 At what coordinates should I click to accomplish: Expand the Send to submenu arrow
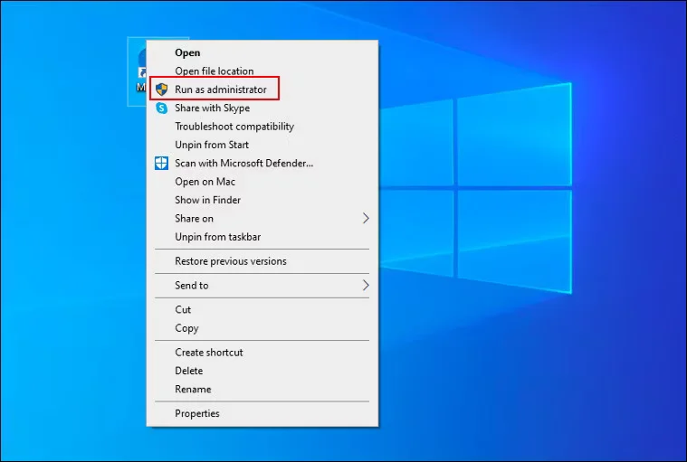pos(366,286)
